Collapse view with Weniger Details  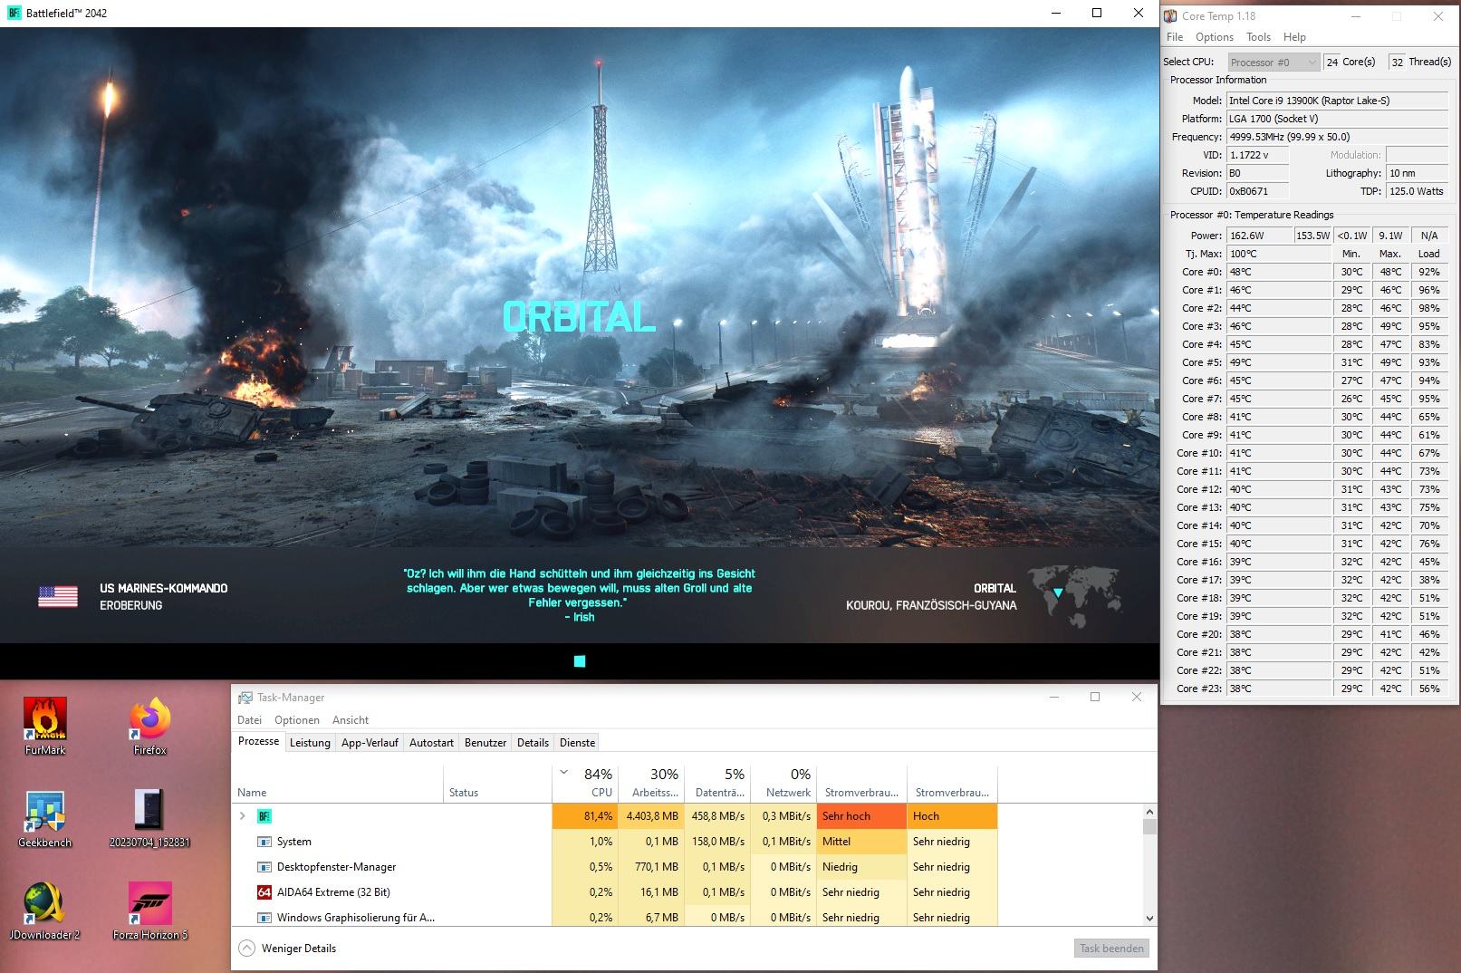pos(287,949)
